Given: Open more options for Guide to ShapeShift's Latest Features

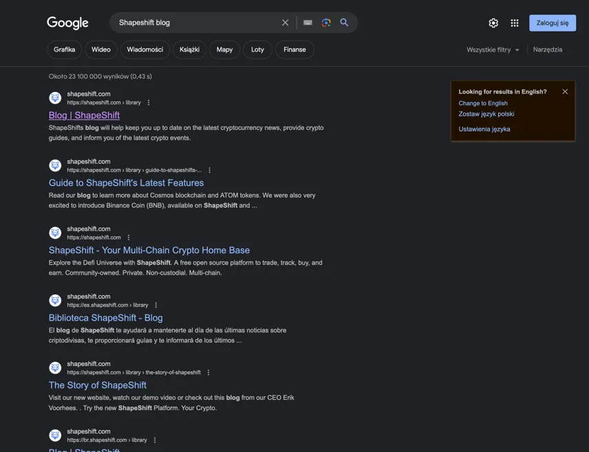Looking at the screenshot, I should tap(210, 170).
